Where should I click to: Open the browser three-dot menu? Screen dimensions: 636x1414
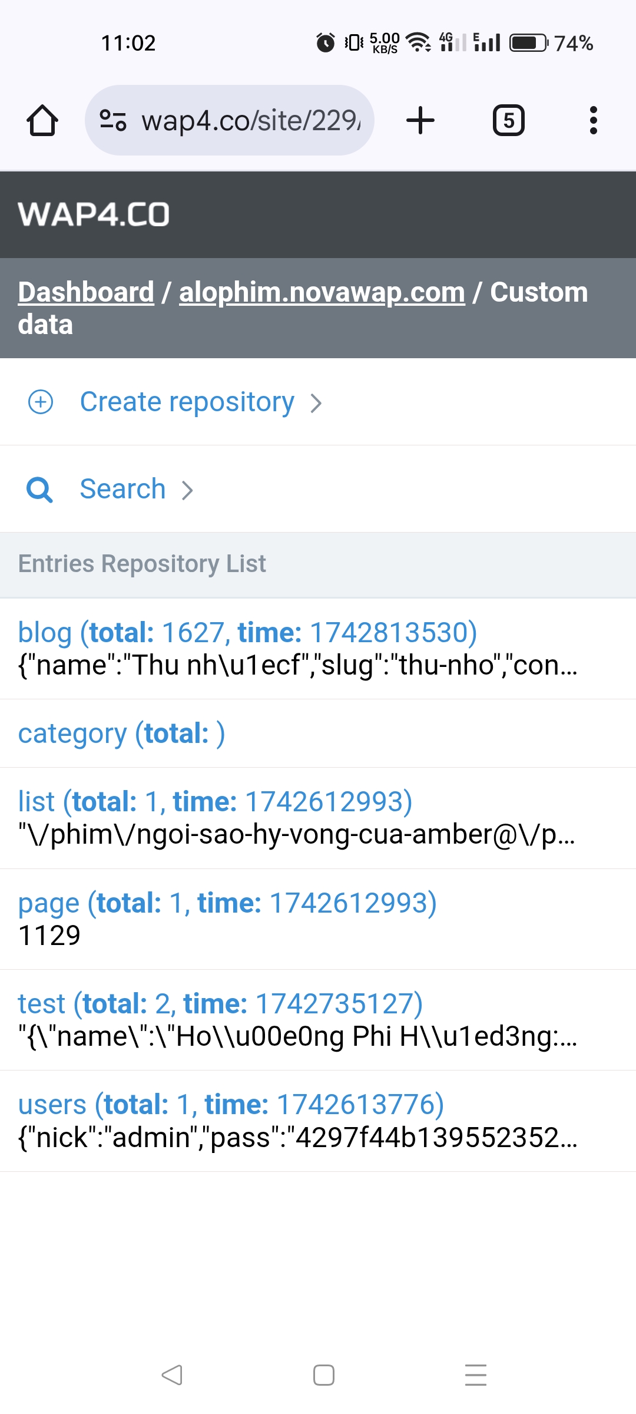tap(593, 120)
